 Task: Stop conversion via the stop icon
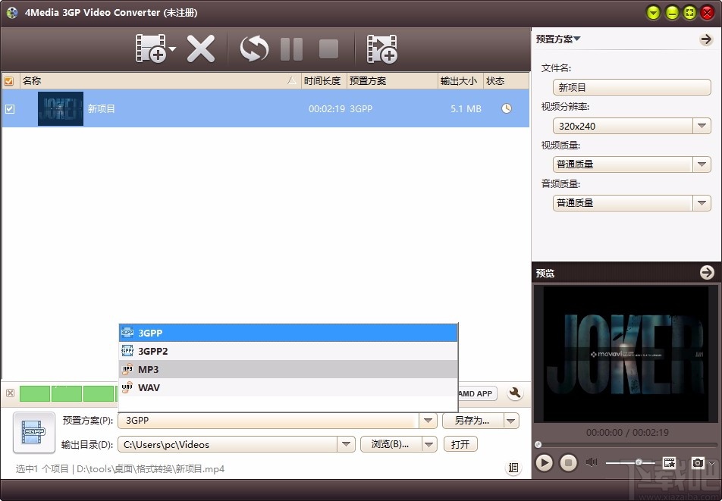pyautogui.click(x=328, y=48)
